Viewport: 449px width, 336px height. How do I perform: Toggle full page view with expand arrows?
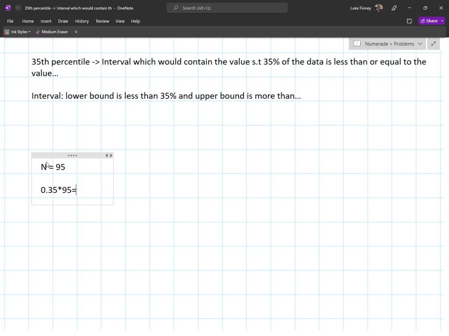(x=433, y=44)
